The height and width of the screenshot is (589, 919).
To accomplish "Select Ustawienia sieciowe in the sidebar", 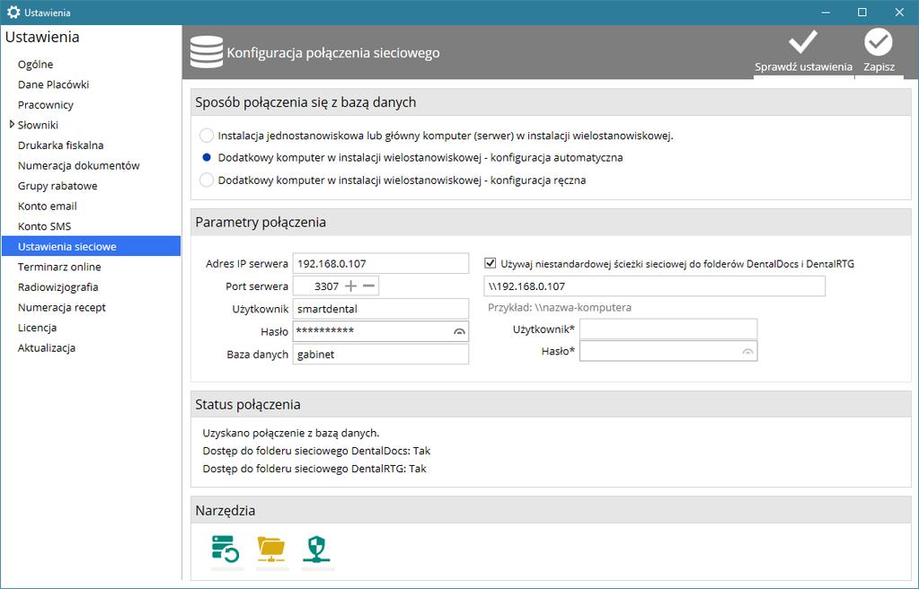I will (x=92, y=246).
